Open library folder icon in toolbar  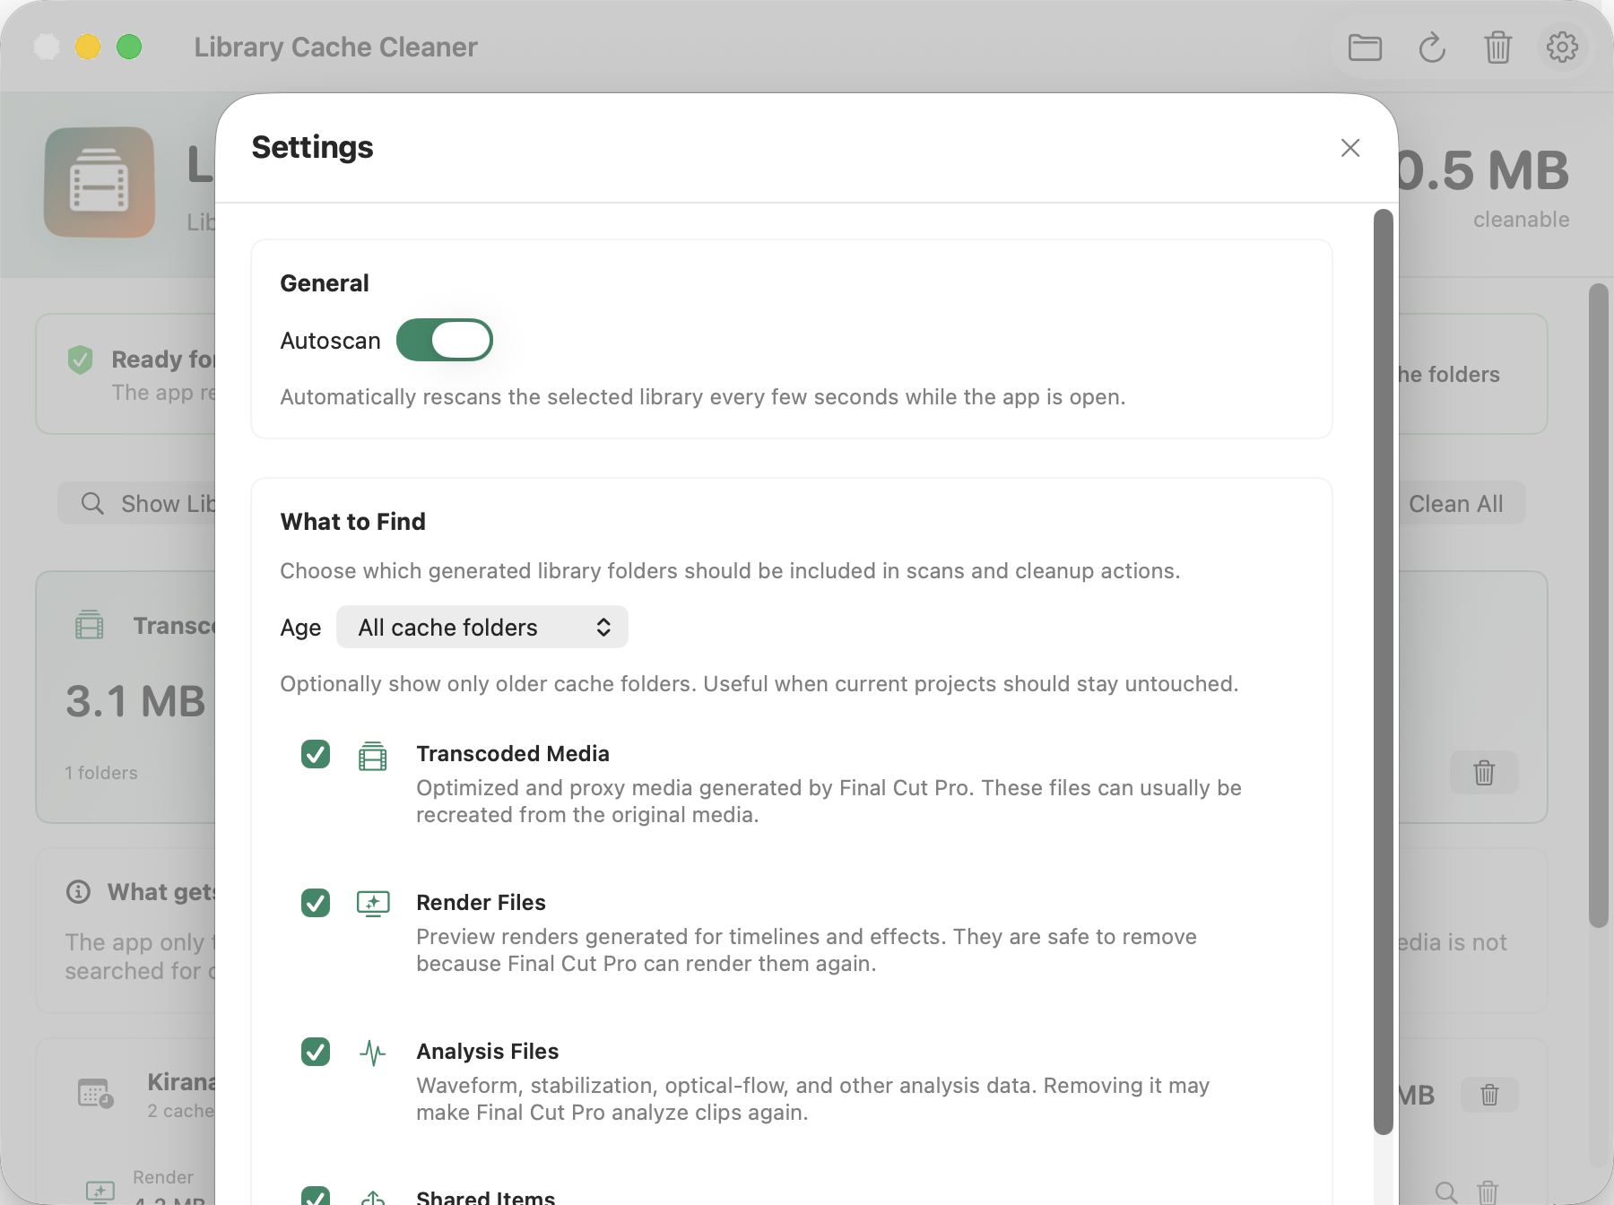[1365, 47]
